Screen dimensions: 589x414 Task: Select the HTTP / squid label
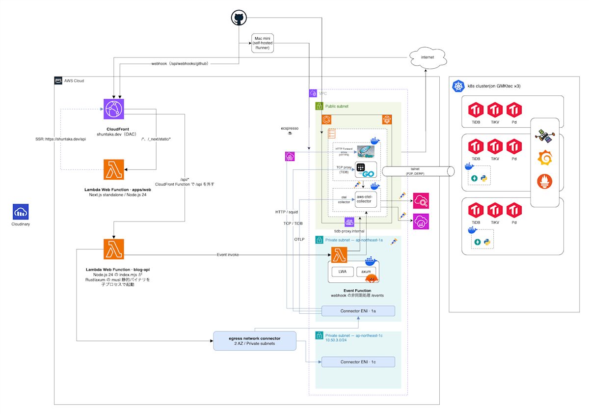[287, 212]
